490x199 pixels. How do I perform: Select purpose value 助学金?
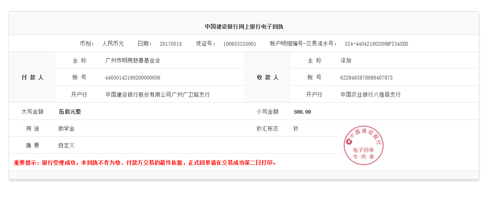[x=67, y=128]
